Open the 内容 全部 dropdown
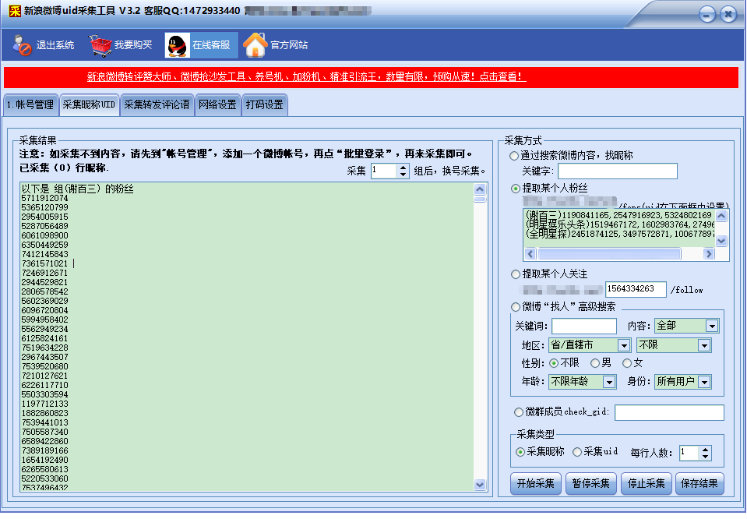Viewport: 747px width, 519px height. 712,326
